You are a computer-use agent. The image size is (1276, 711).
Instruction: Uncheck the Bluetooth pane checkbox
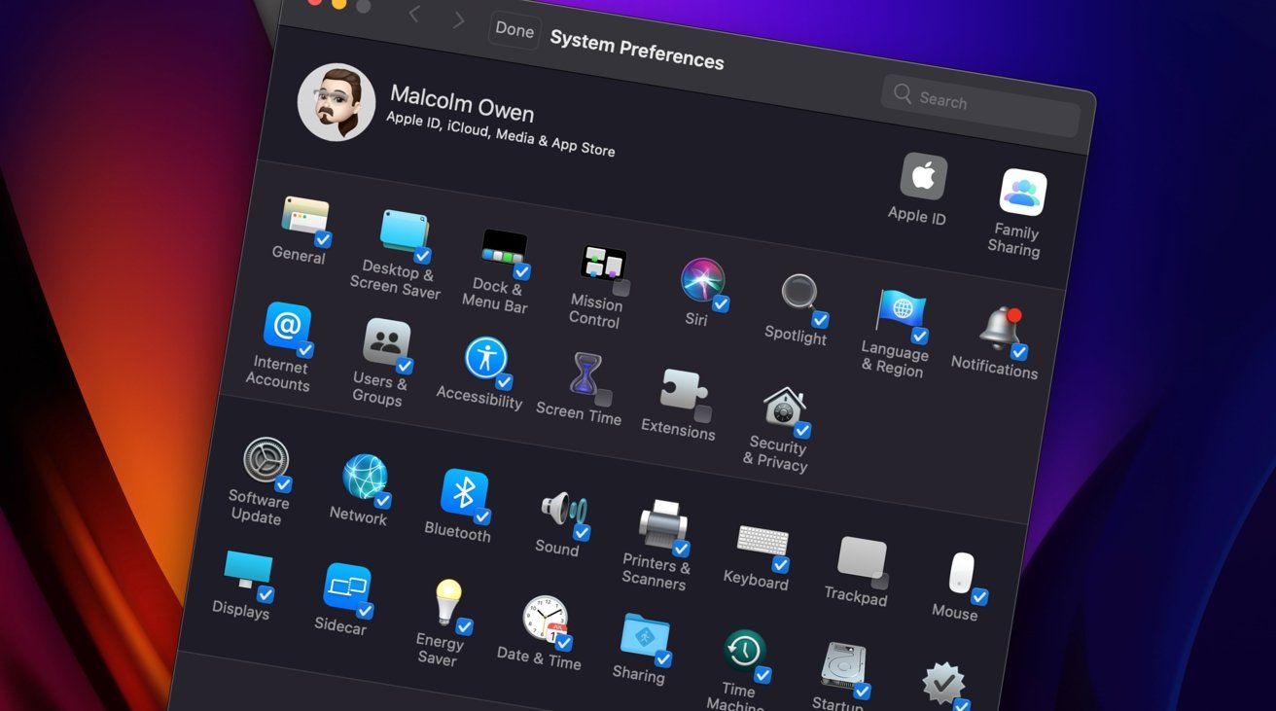(x=482, y=516)
